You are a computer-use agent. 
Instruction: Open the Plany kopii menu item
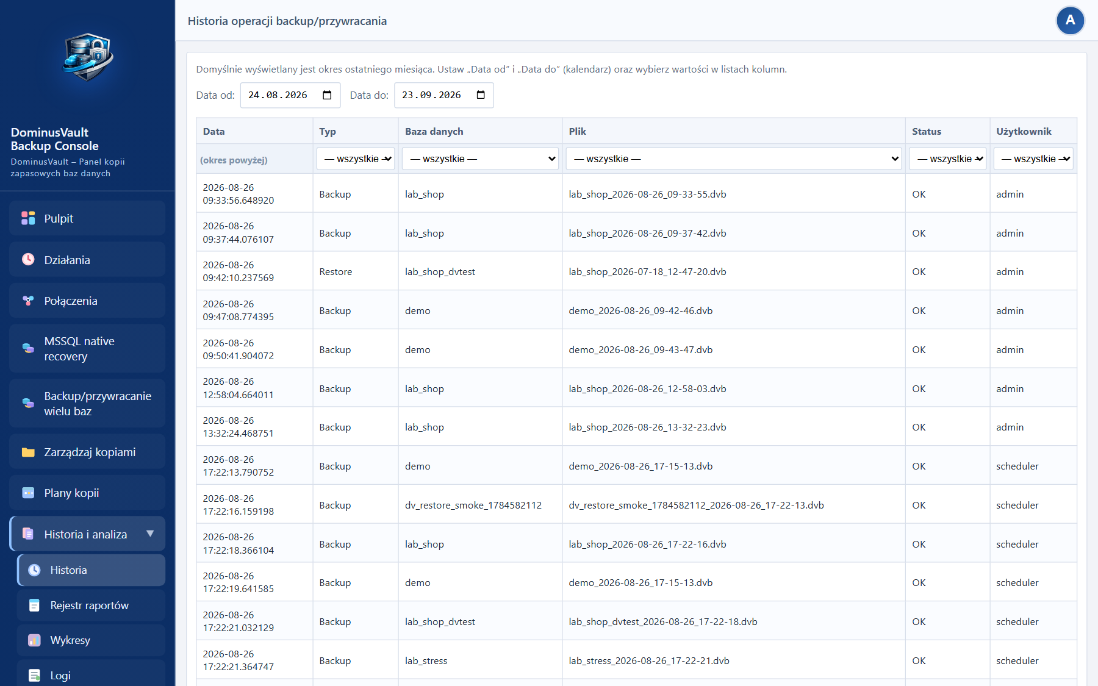click(x=87, y=493)
